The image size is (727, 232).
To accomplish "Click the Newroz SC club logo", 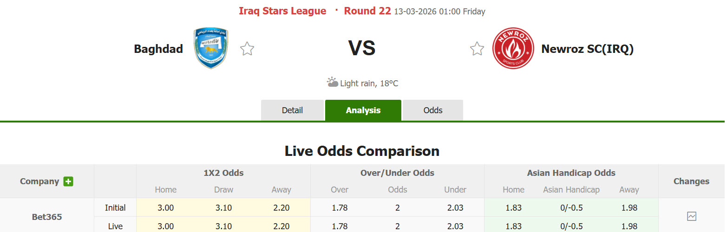I will click(510, 48).
